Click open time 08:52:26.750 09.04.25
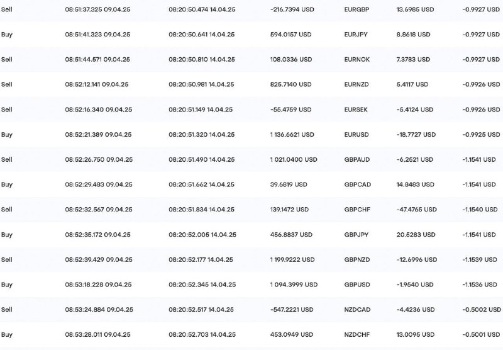The width and height of the screenshot is (503, 350). coord(99,160)
